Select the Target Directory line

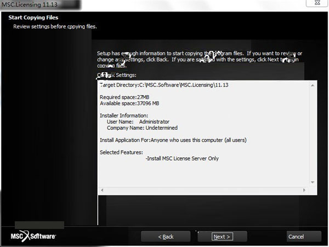coord(164,85)
